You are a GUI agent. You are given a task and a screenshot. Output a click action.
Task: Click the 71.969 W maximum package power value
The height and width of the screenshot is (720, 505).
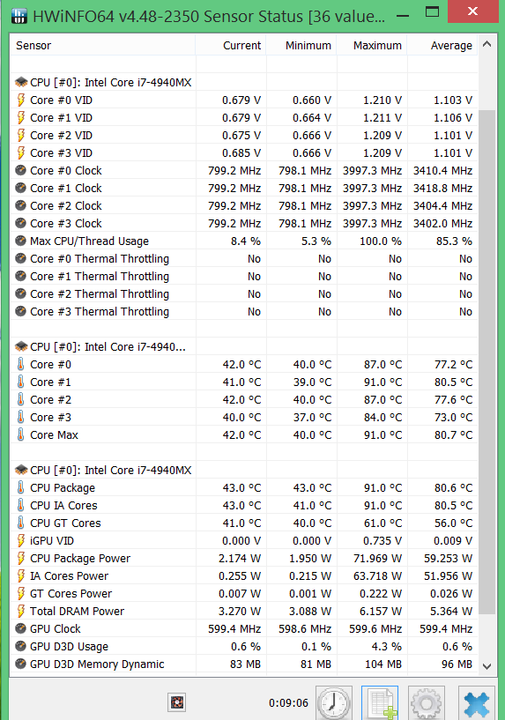377,559
